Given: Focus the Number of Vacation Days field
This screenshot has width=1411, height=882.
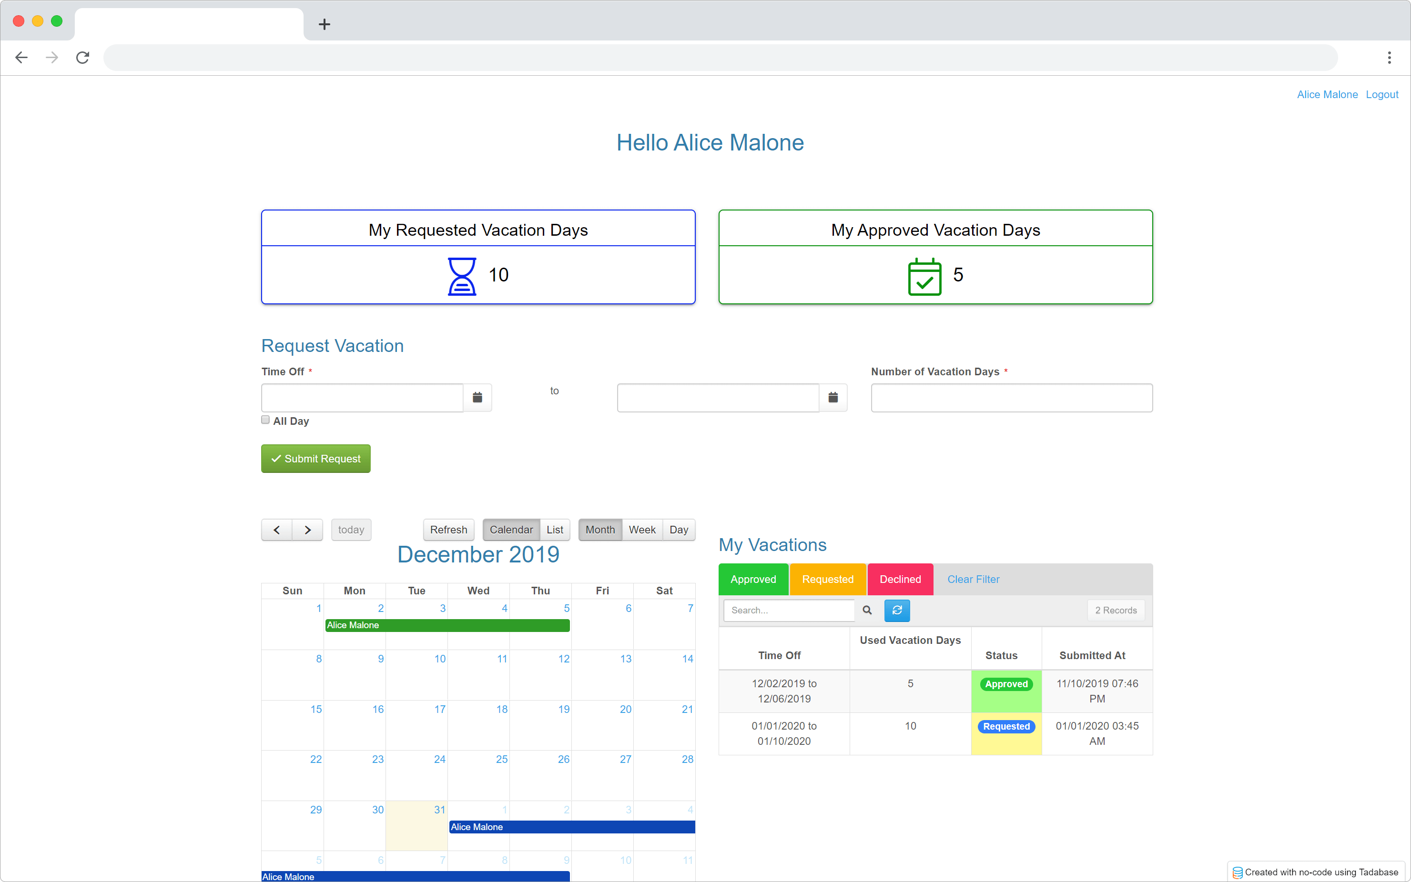Looking at the screenshot, I should pyautogui.click(x=1011, y=398).
